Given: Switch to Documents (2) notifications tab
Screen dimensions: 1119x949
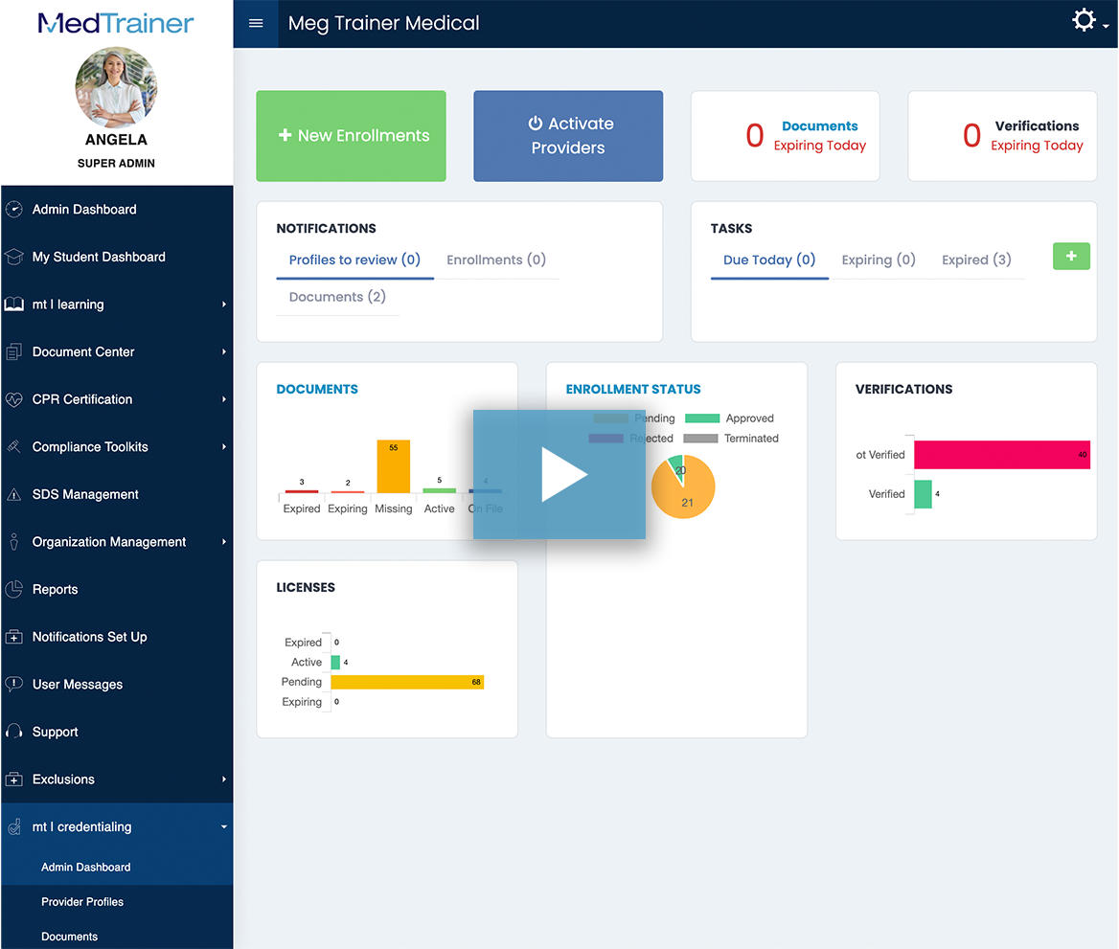Looking at the screenshot, I should click(x=337, y=297).
